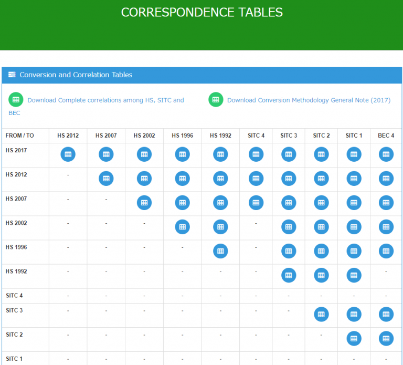Click HS 1996 to BEC 4 table icon

(386, 251)
